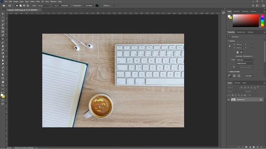
Task: Select the Gradient tool
Action: (x=3, y=57)
